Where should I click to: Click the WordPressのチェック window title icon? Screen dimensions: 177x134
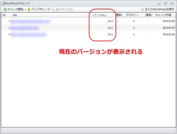(3, 4)
